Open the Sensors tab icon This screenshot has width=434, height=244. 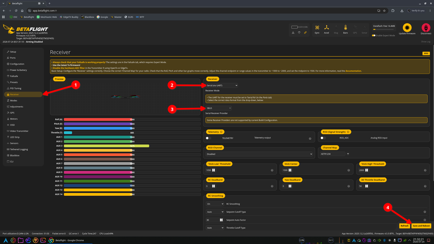[8, 143]
